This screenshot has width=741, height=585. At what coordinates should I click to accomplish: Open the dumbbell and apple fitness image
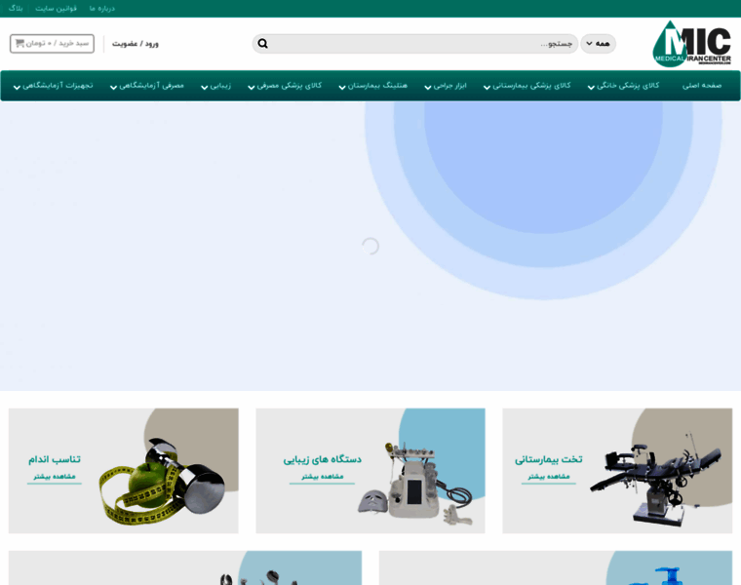(162, 481)
